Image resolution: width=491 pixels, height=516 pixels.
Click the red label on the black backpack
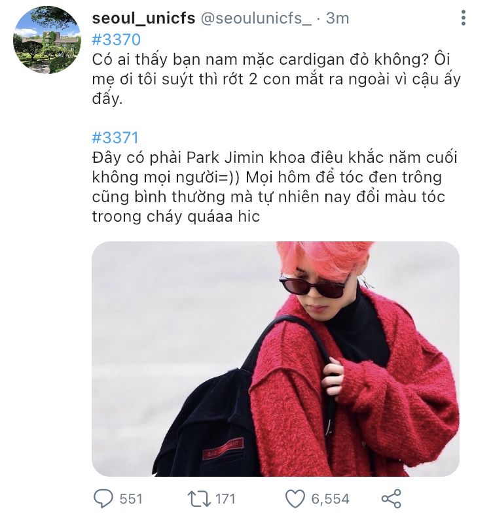(x=223, y=448)
